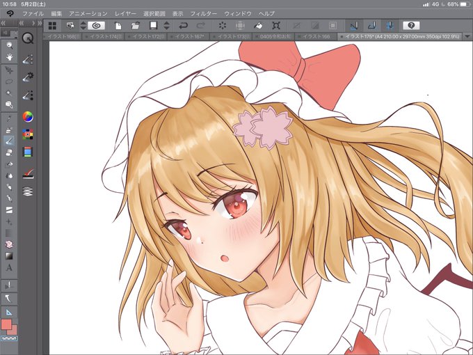The image size is (473, 355).
Task: Select the Eraser tool
Action: pos(9,152)
